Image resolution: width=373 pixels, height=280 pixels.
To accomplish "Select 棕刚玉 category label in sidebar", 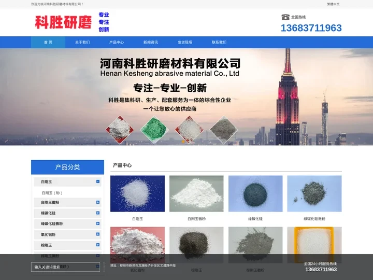I will point(47,245).
